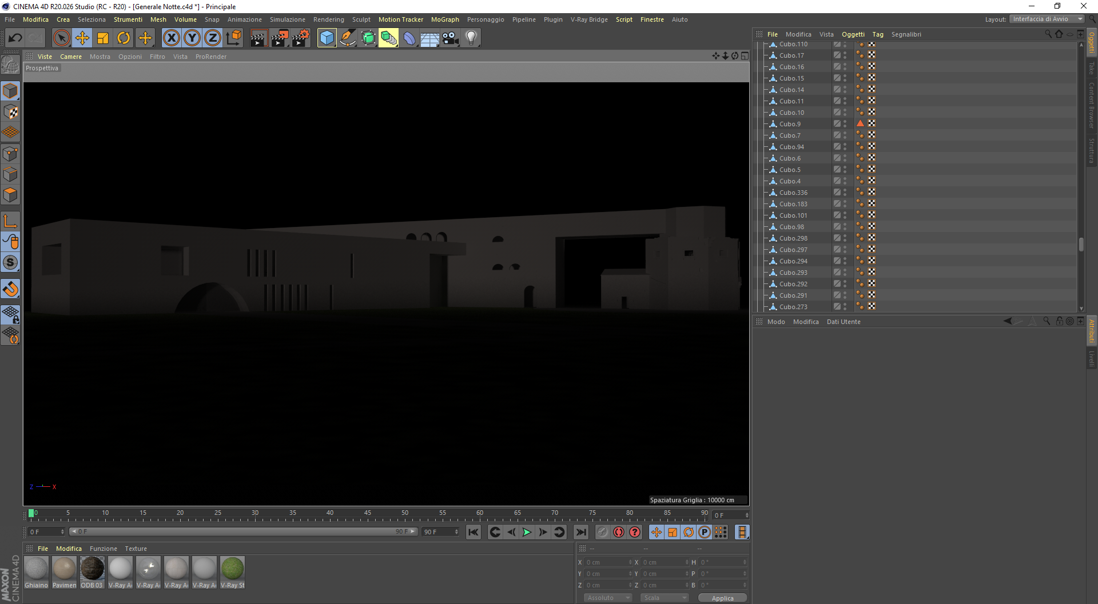This screenshot has height=604, width=1098.
Task: Activate the Scale tool in top toolbar
Action: point(103,38)
